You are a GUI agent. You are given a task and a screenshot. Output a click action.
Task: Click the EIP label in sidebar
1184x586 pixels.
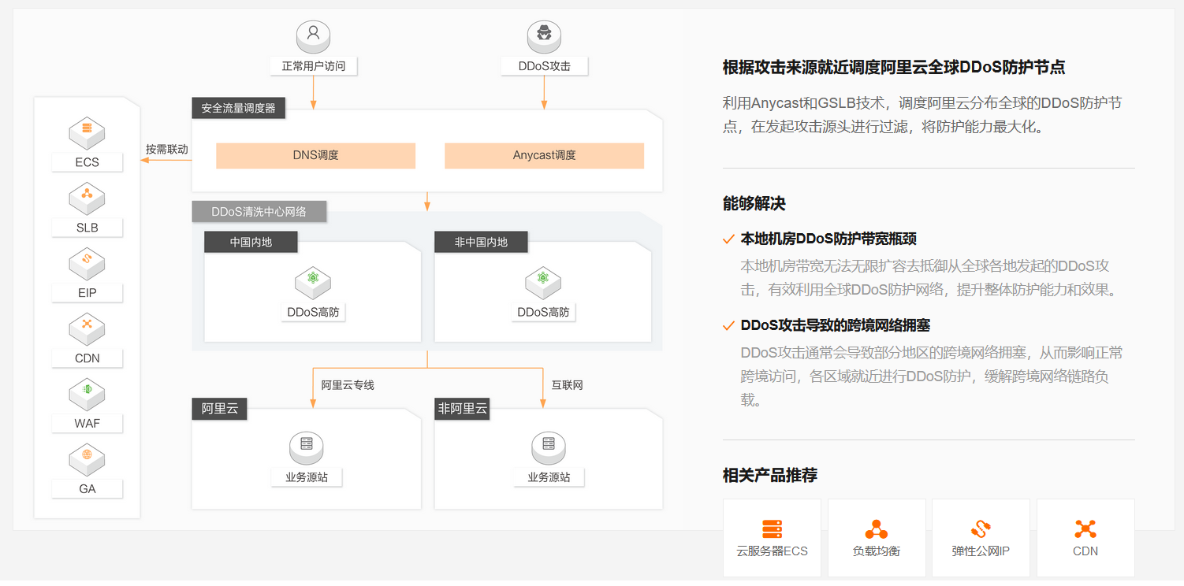(87, 293)
